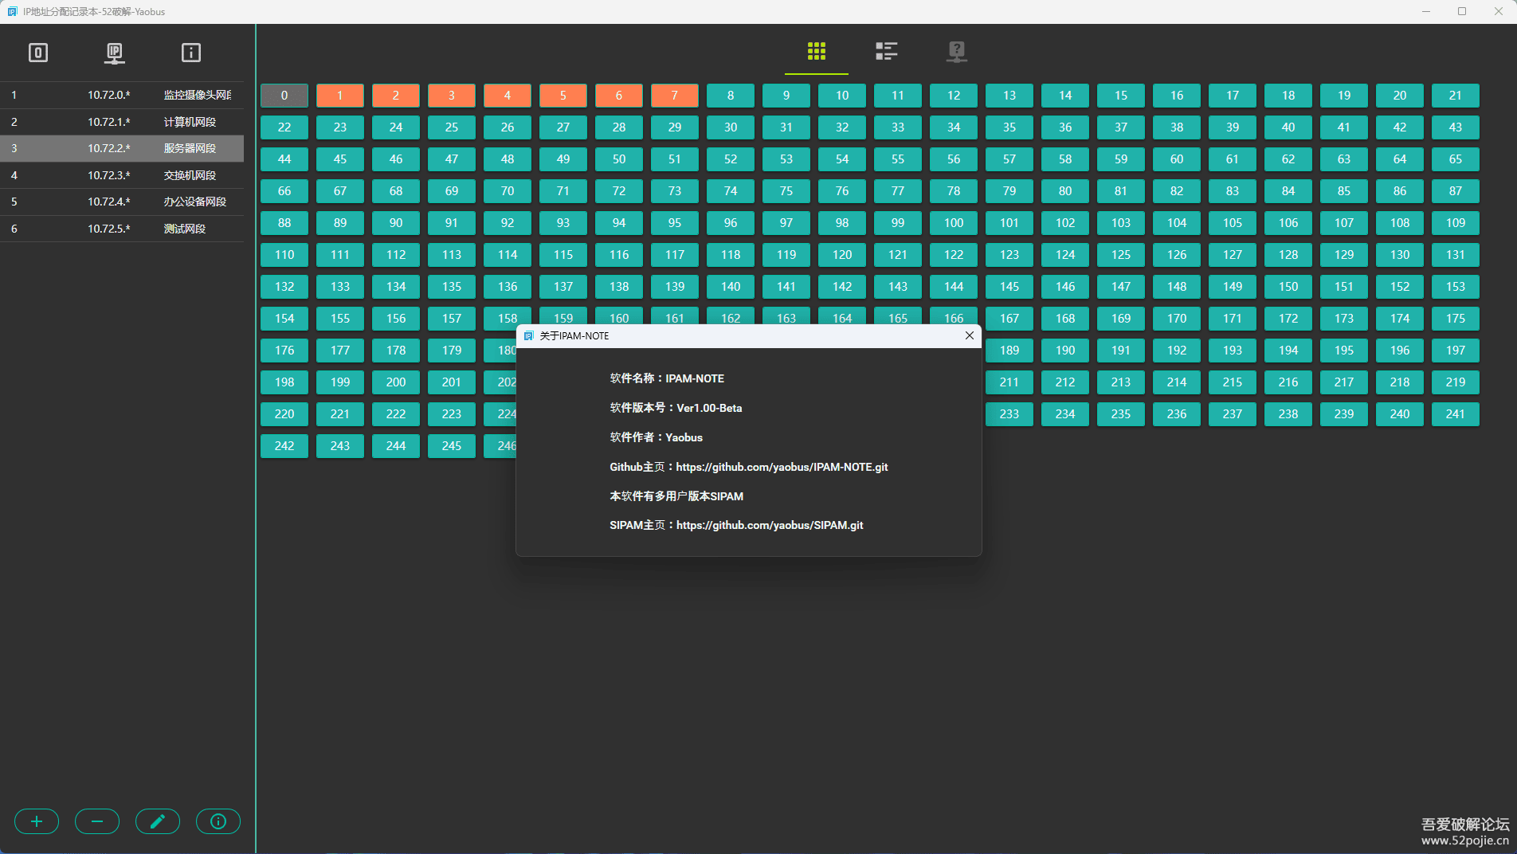Close the 关于IPAM-NOTE dialog

point(970,335)
